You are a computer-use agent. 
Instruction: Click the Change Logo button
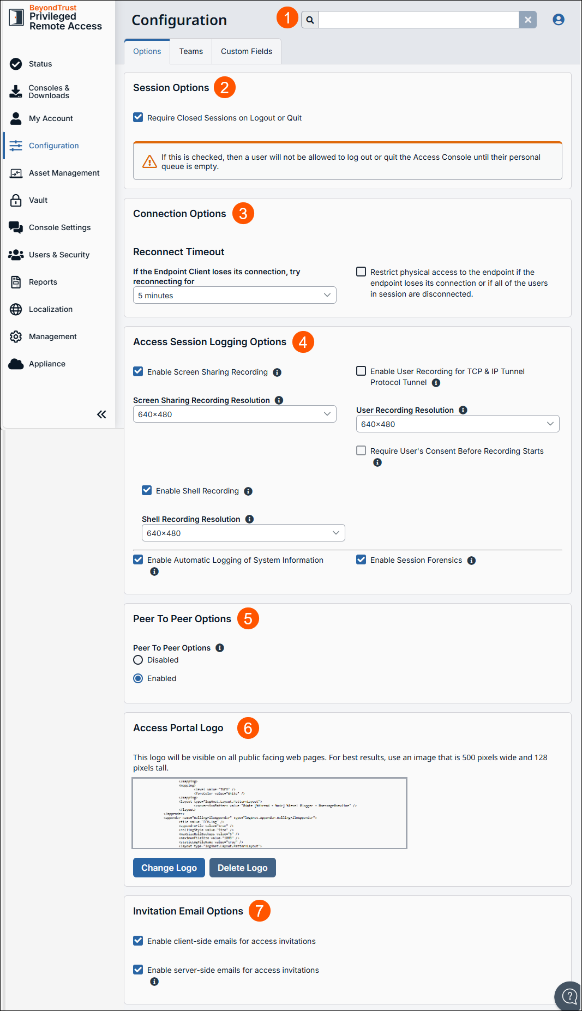[x=169, y=868]
